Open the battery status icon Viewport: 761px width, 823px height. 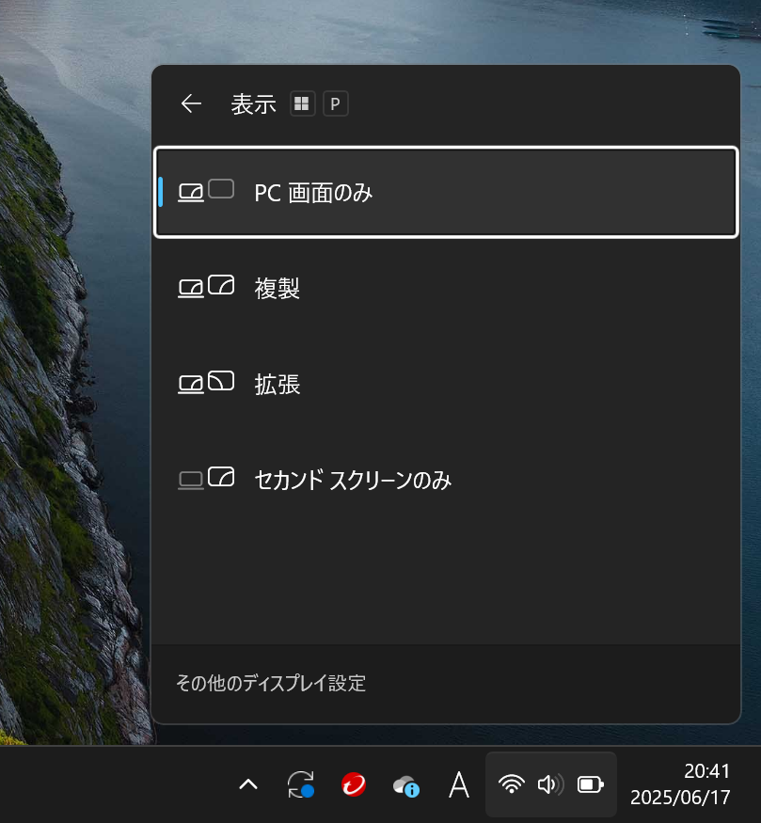tap(591, 784)
